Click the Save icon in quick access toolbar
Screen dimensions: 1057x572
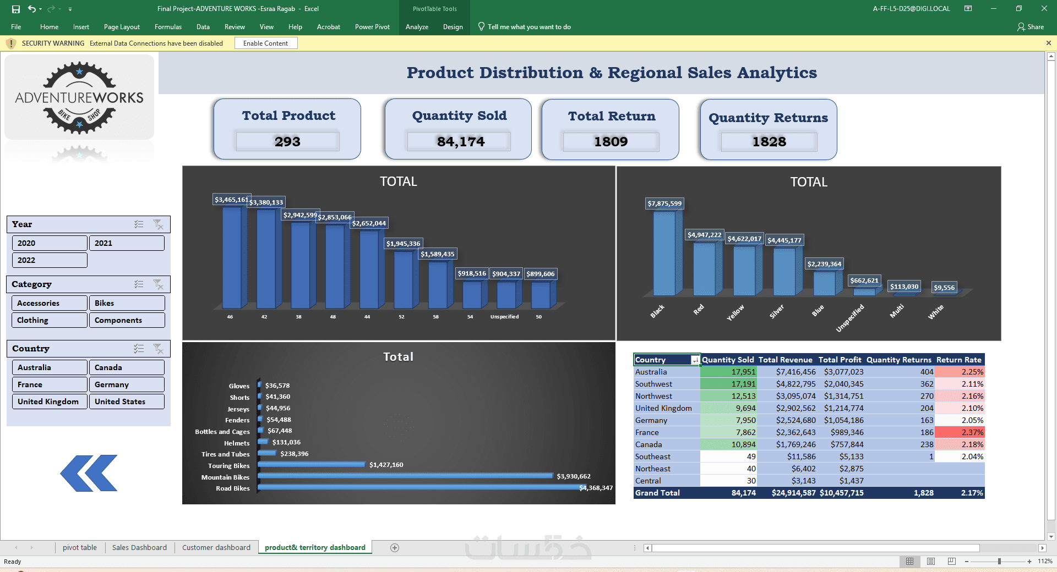click(16, 9)
